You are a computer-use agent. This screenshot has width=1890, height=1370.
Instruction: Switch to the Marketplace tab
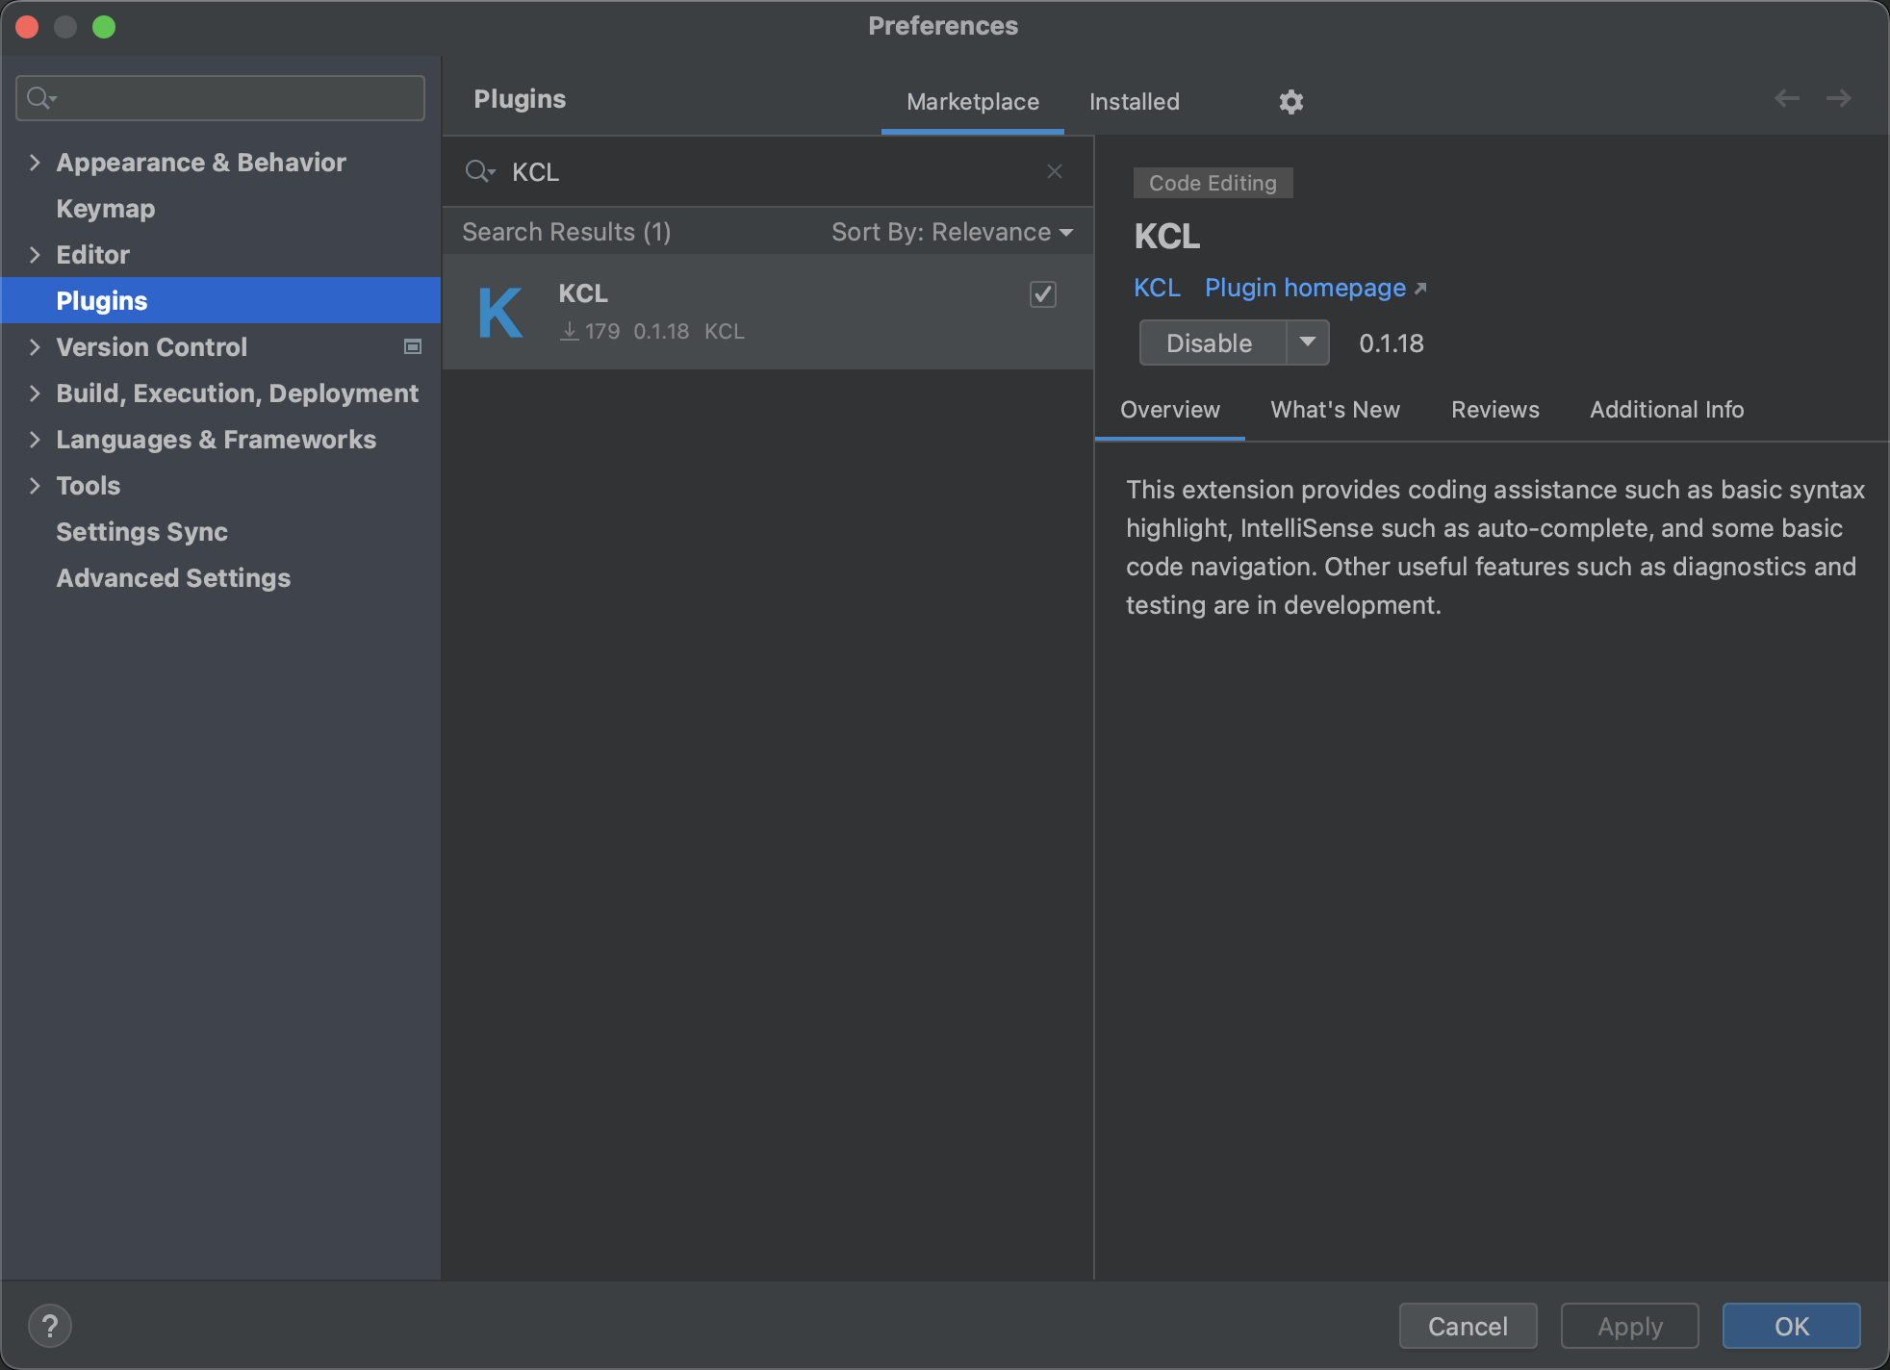coord(973,102)
